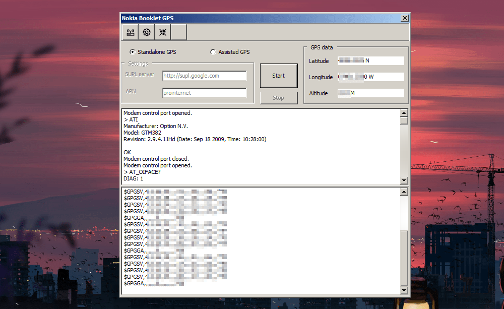Open settings via the gear icon

[x=147, y=32]
